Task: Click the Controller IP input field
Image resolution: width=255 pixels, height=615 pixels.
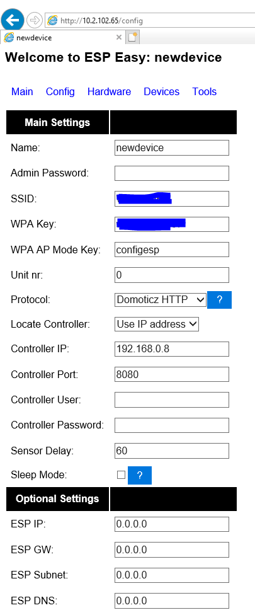Action: click(x=171, y=349)
